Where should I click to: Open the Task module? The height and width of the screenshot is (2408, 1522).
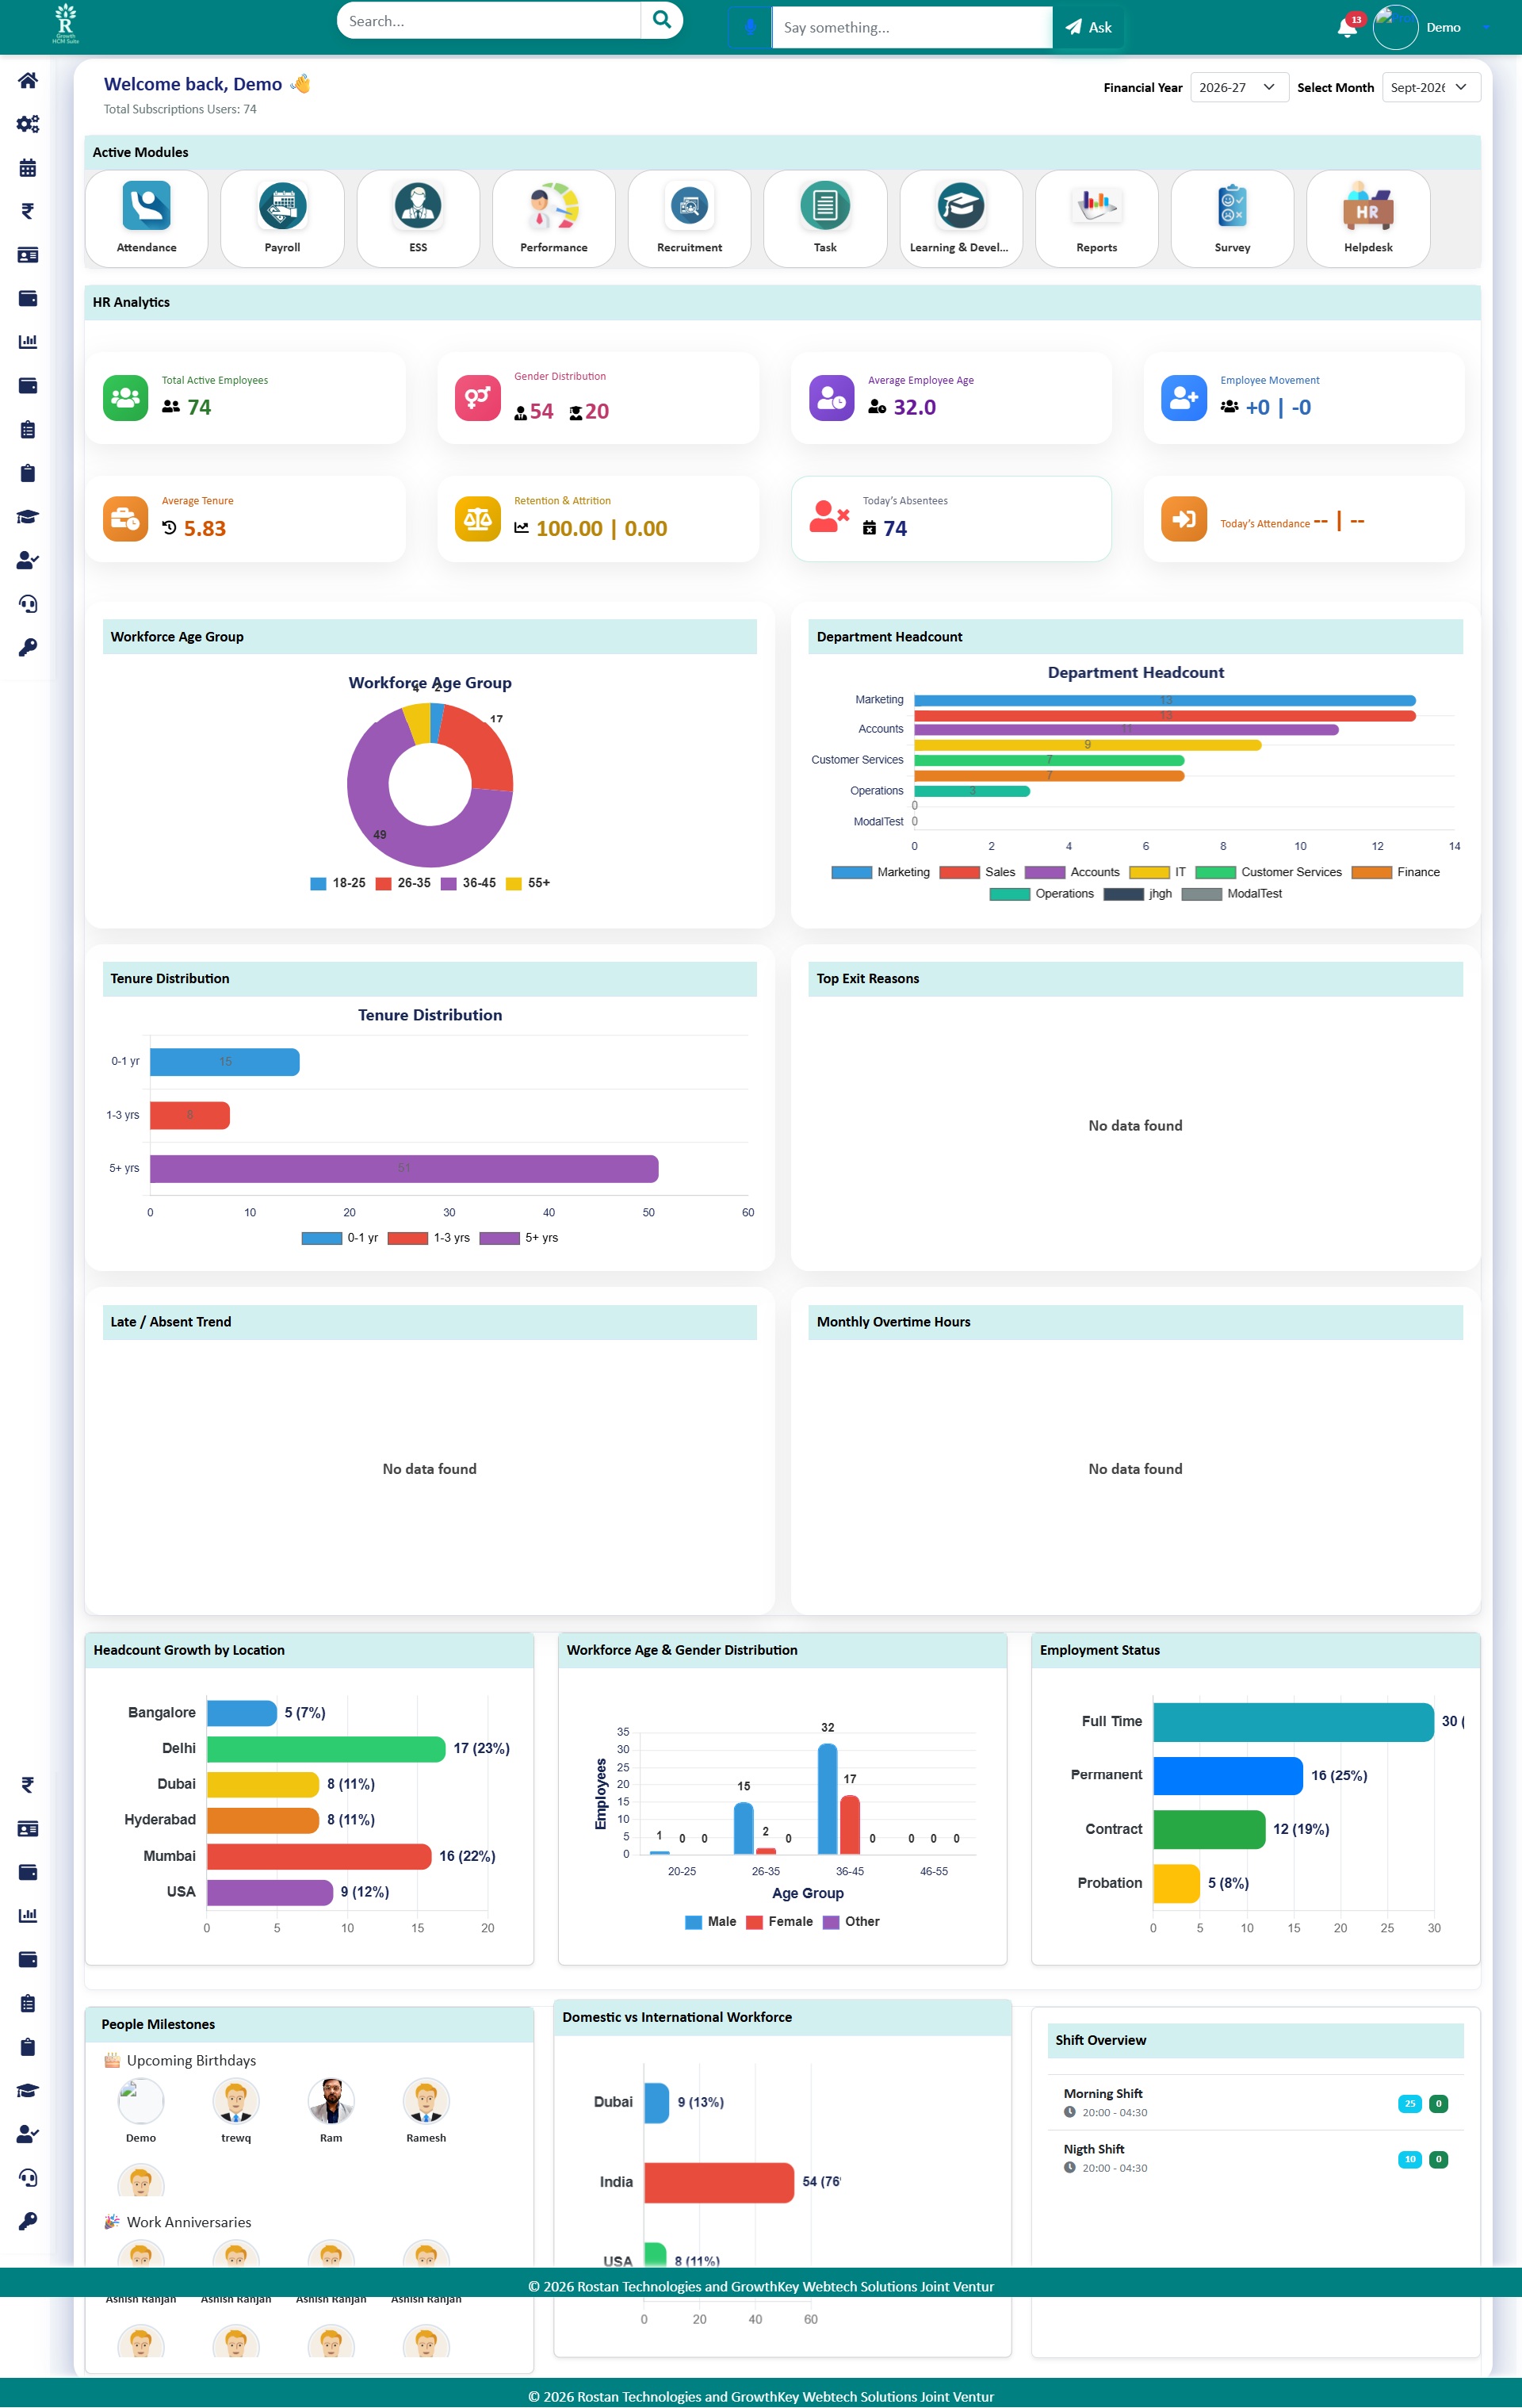[825, 218]
